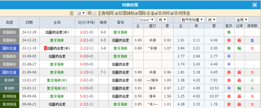
Task: Open score 2-3(1-1) of 09-06-21 match
Action: pyautogui.click(x=87, y=104)
